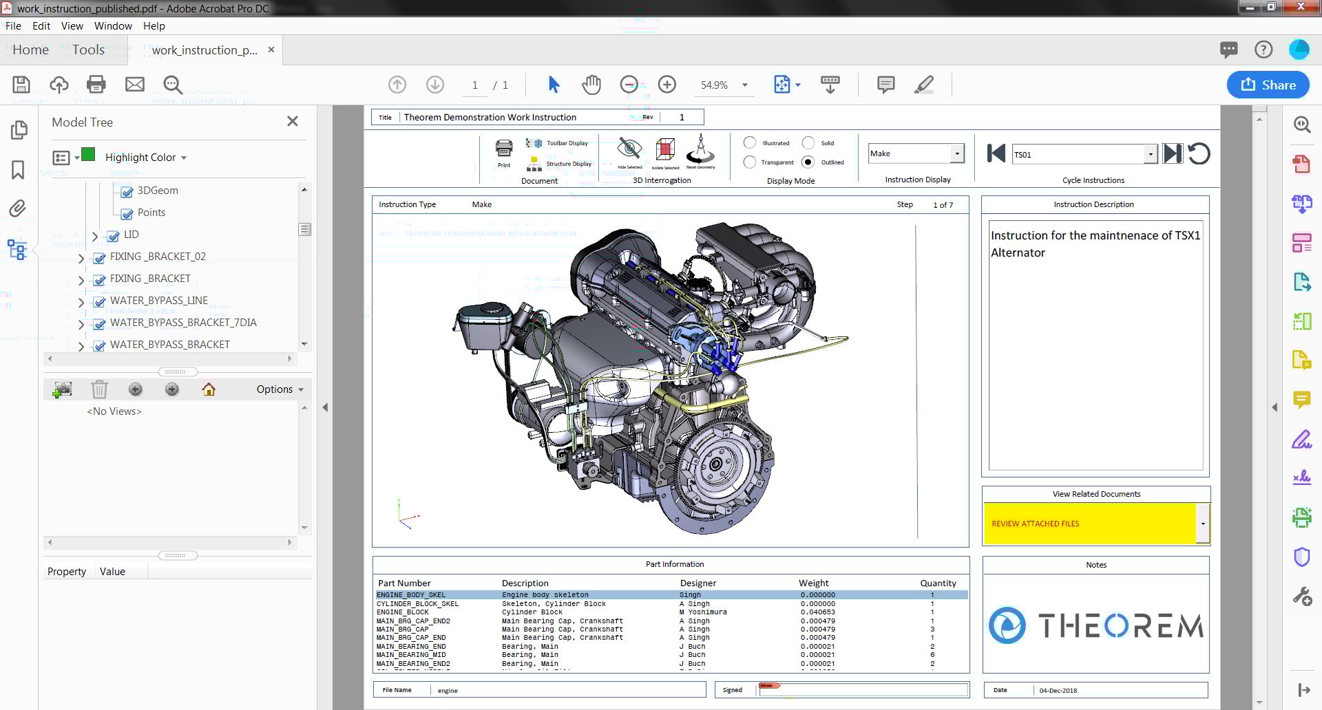
Task: Change the green Highlight Color swatch
Action: [x=89, y=155]
